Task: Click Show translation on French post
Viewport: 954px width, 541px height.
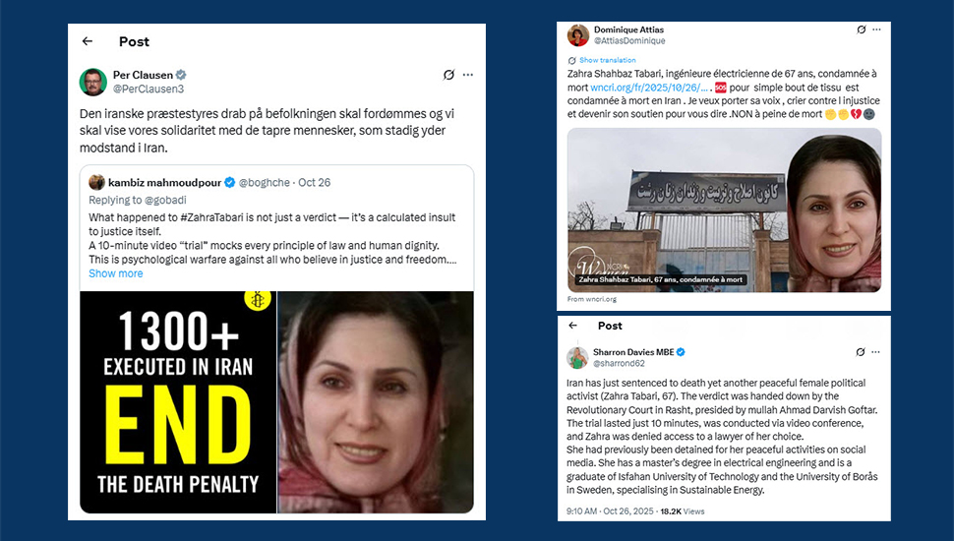Action: click(607, 60)
